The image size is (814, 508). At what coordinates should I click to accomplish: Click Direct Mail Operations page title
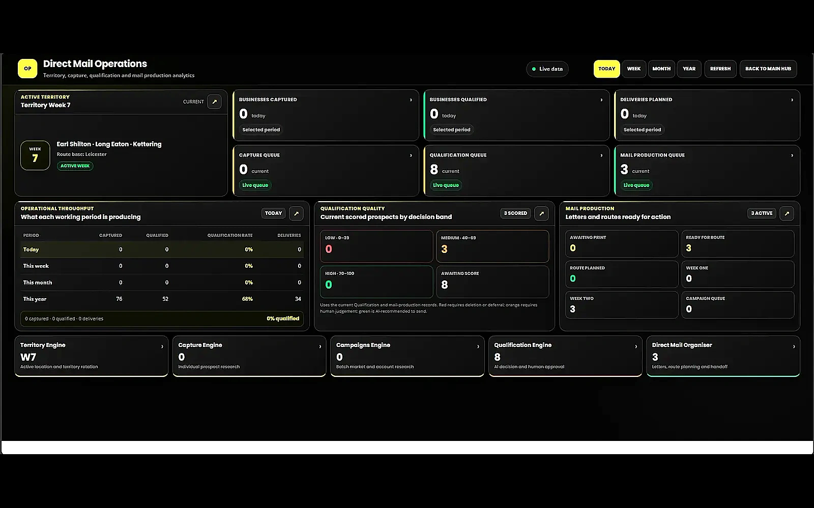95,64
